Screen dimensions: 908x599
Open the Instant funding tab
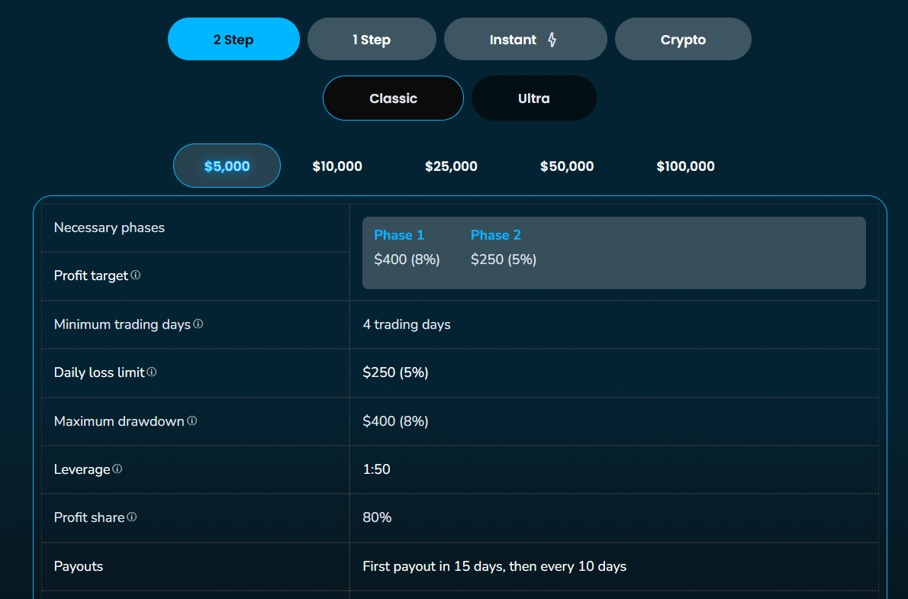click(525, 40)
